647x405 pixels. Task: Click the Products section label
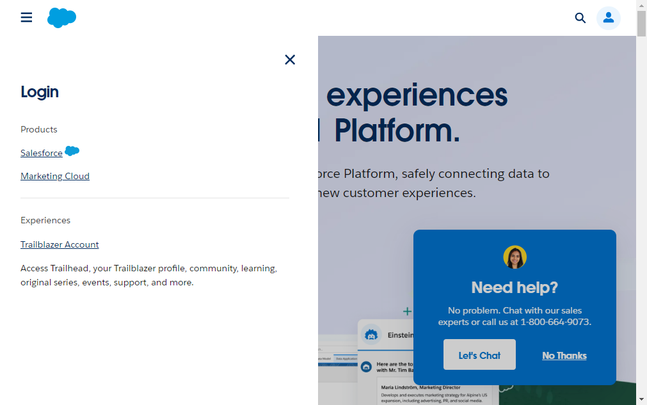pyautogui.click(x=39, y=129)
